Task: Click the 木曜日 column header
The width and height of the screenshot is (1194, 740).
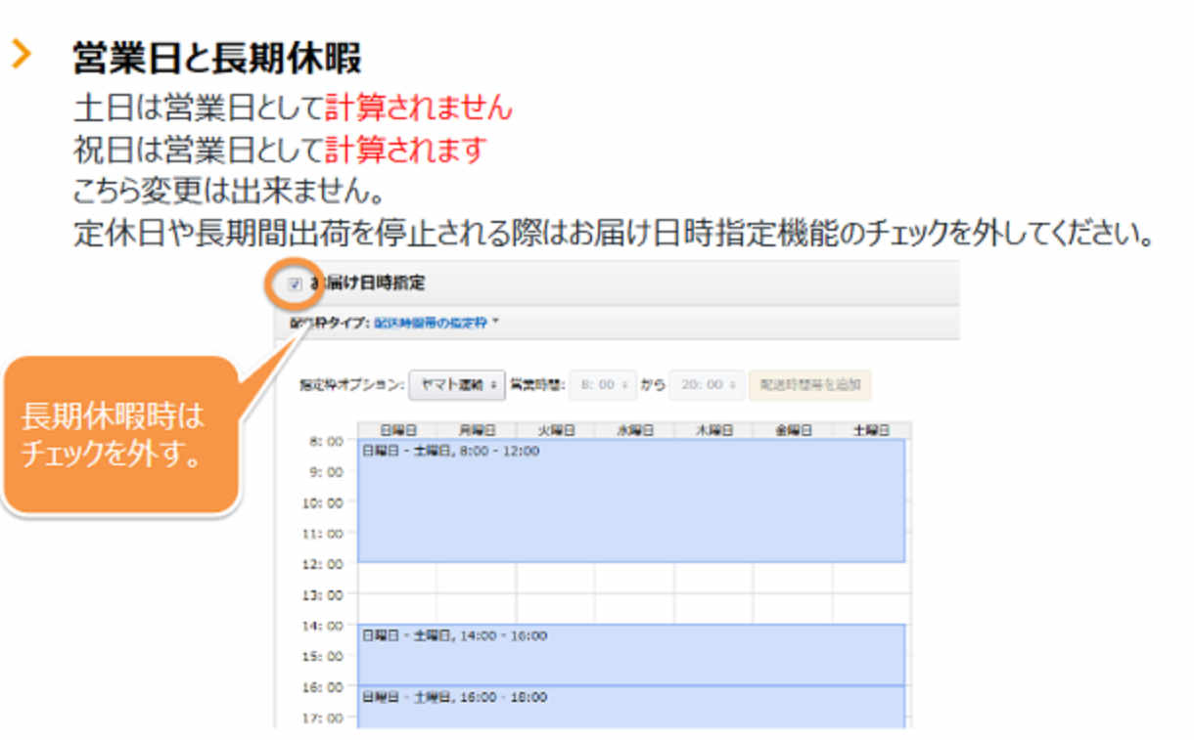Action: click(713, 430)
